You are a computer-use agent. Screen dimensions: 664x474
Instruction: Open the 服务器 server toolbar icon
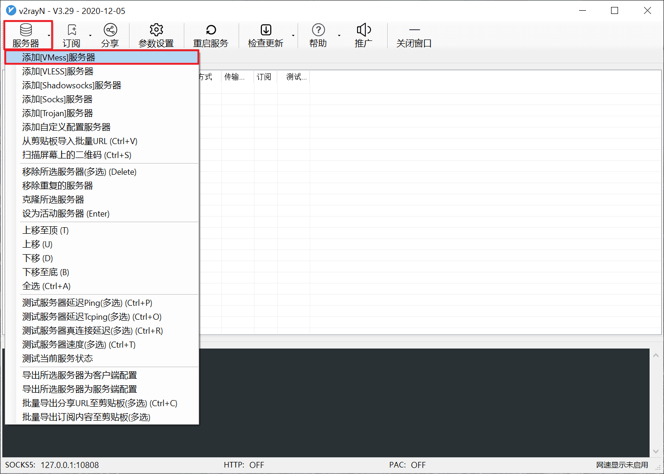click(26, 30)
